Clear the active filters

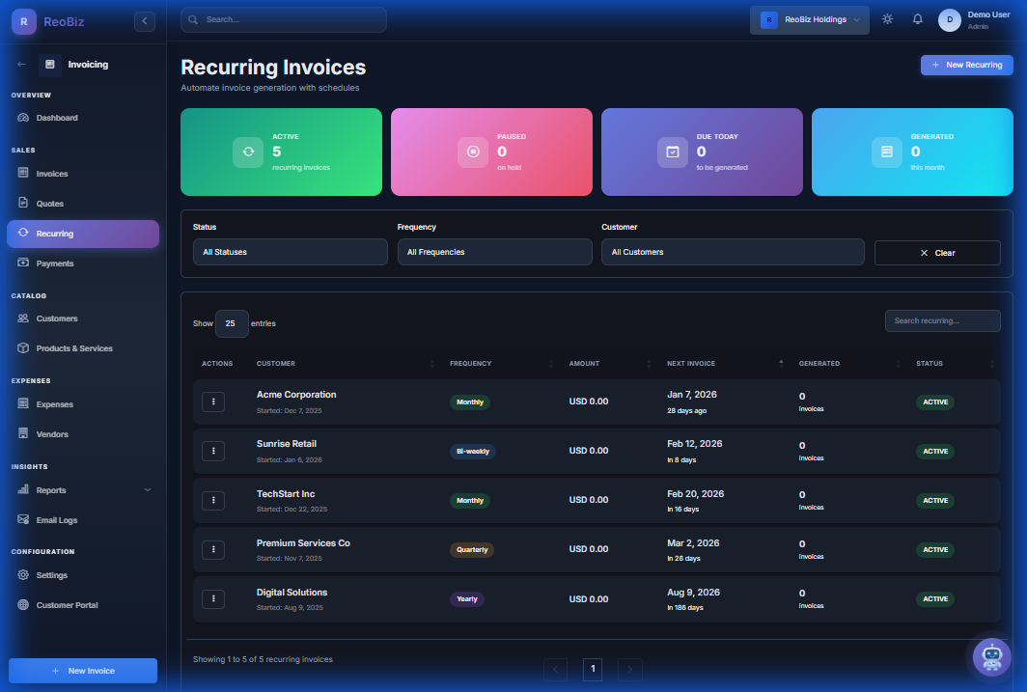pyautogui.click(x=936, y=252)
